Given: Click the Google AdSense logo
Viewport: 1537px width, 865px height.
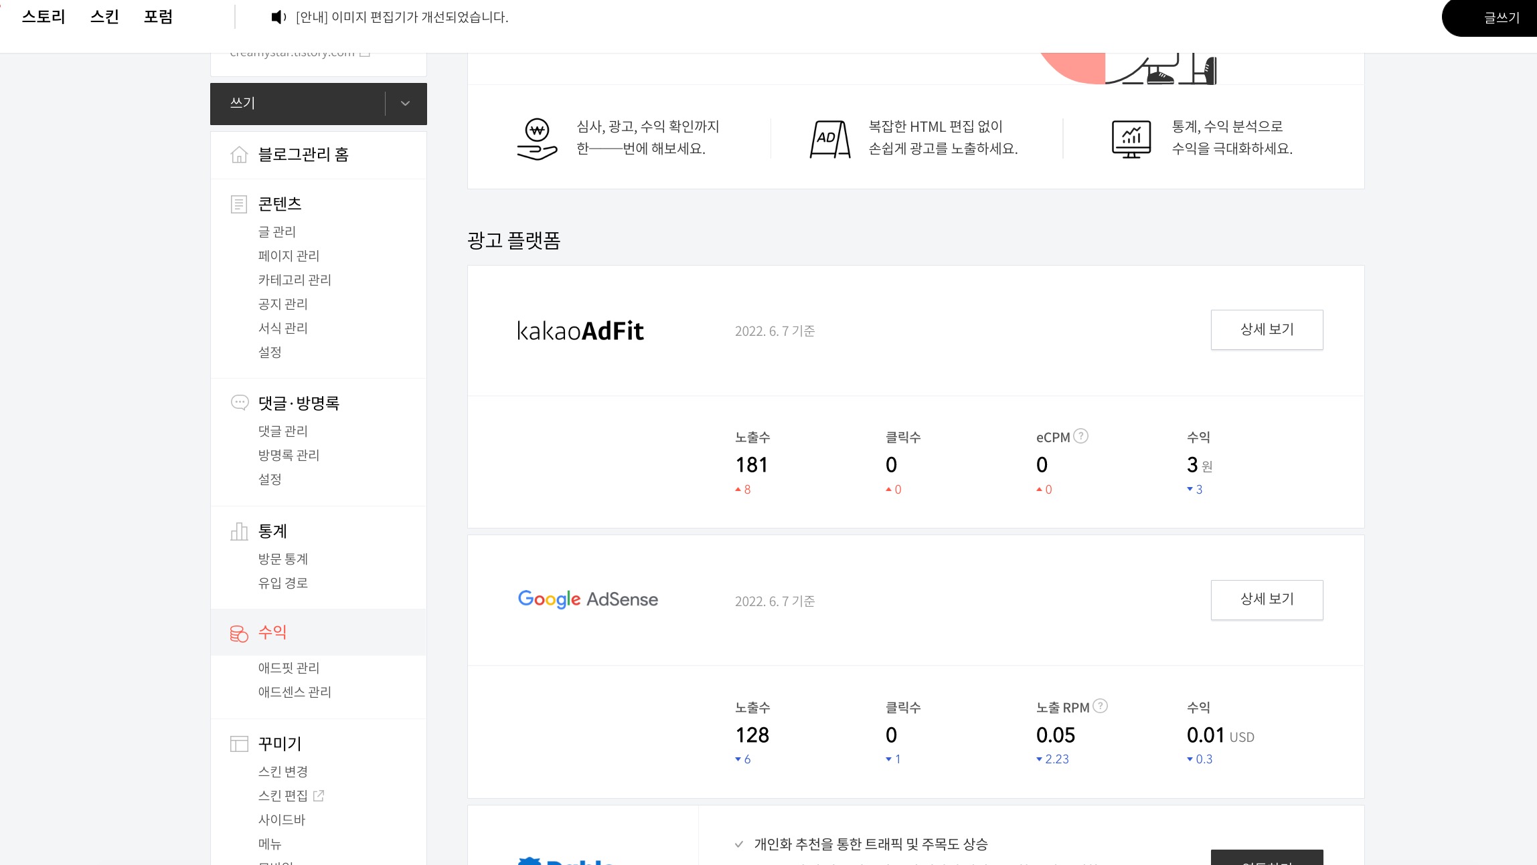Looking at the screenshot, I should [x=588, y=599].
